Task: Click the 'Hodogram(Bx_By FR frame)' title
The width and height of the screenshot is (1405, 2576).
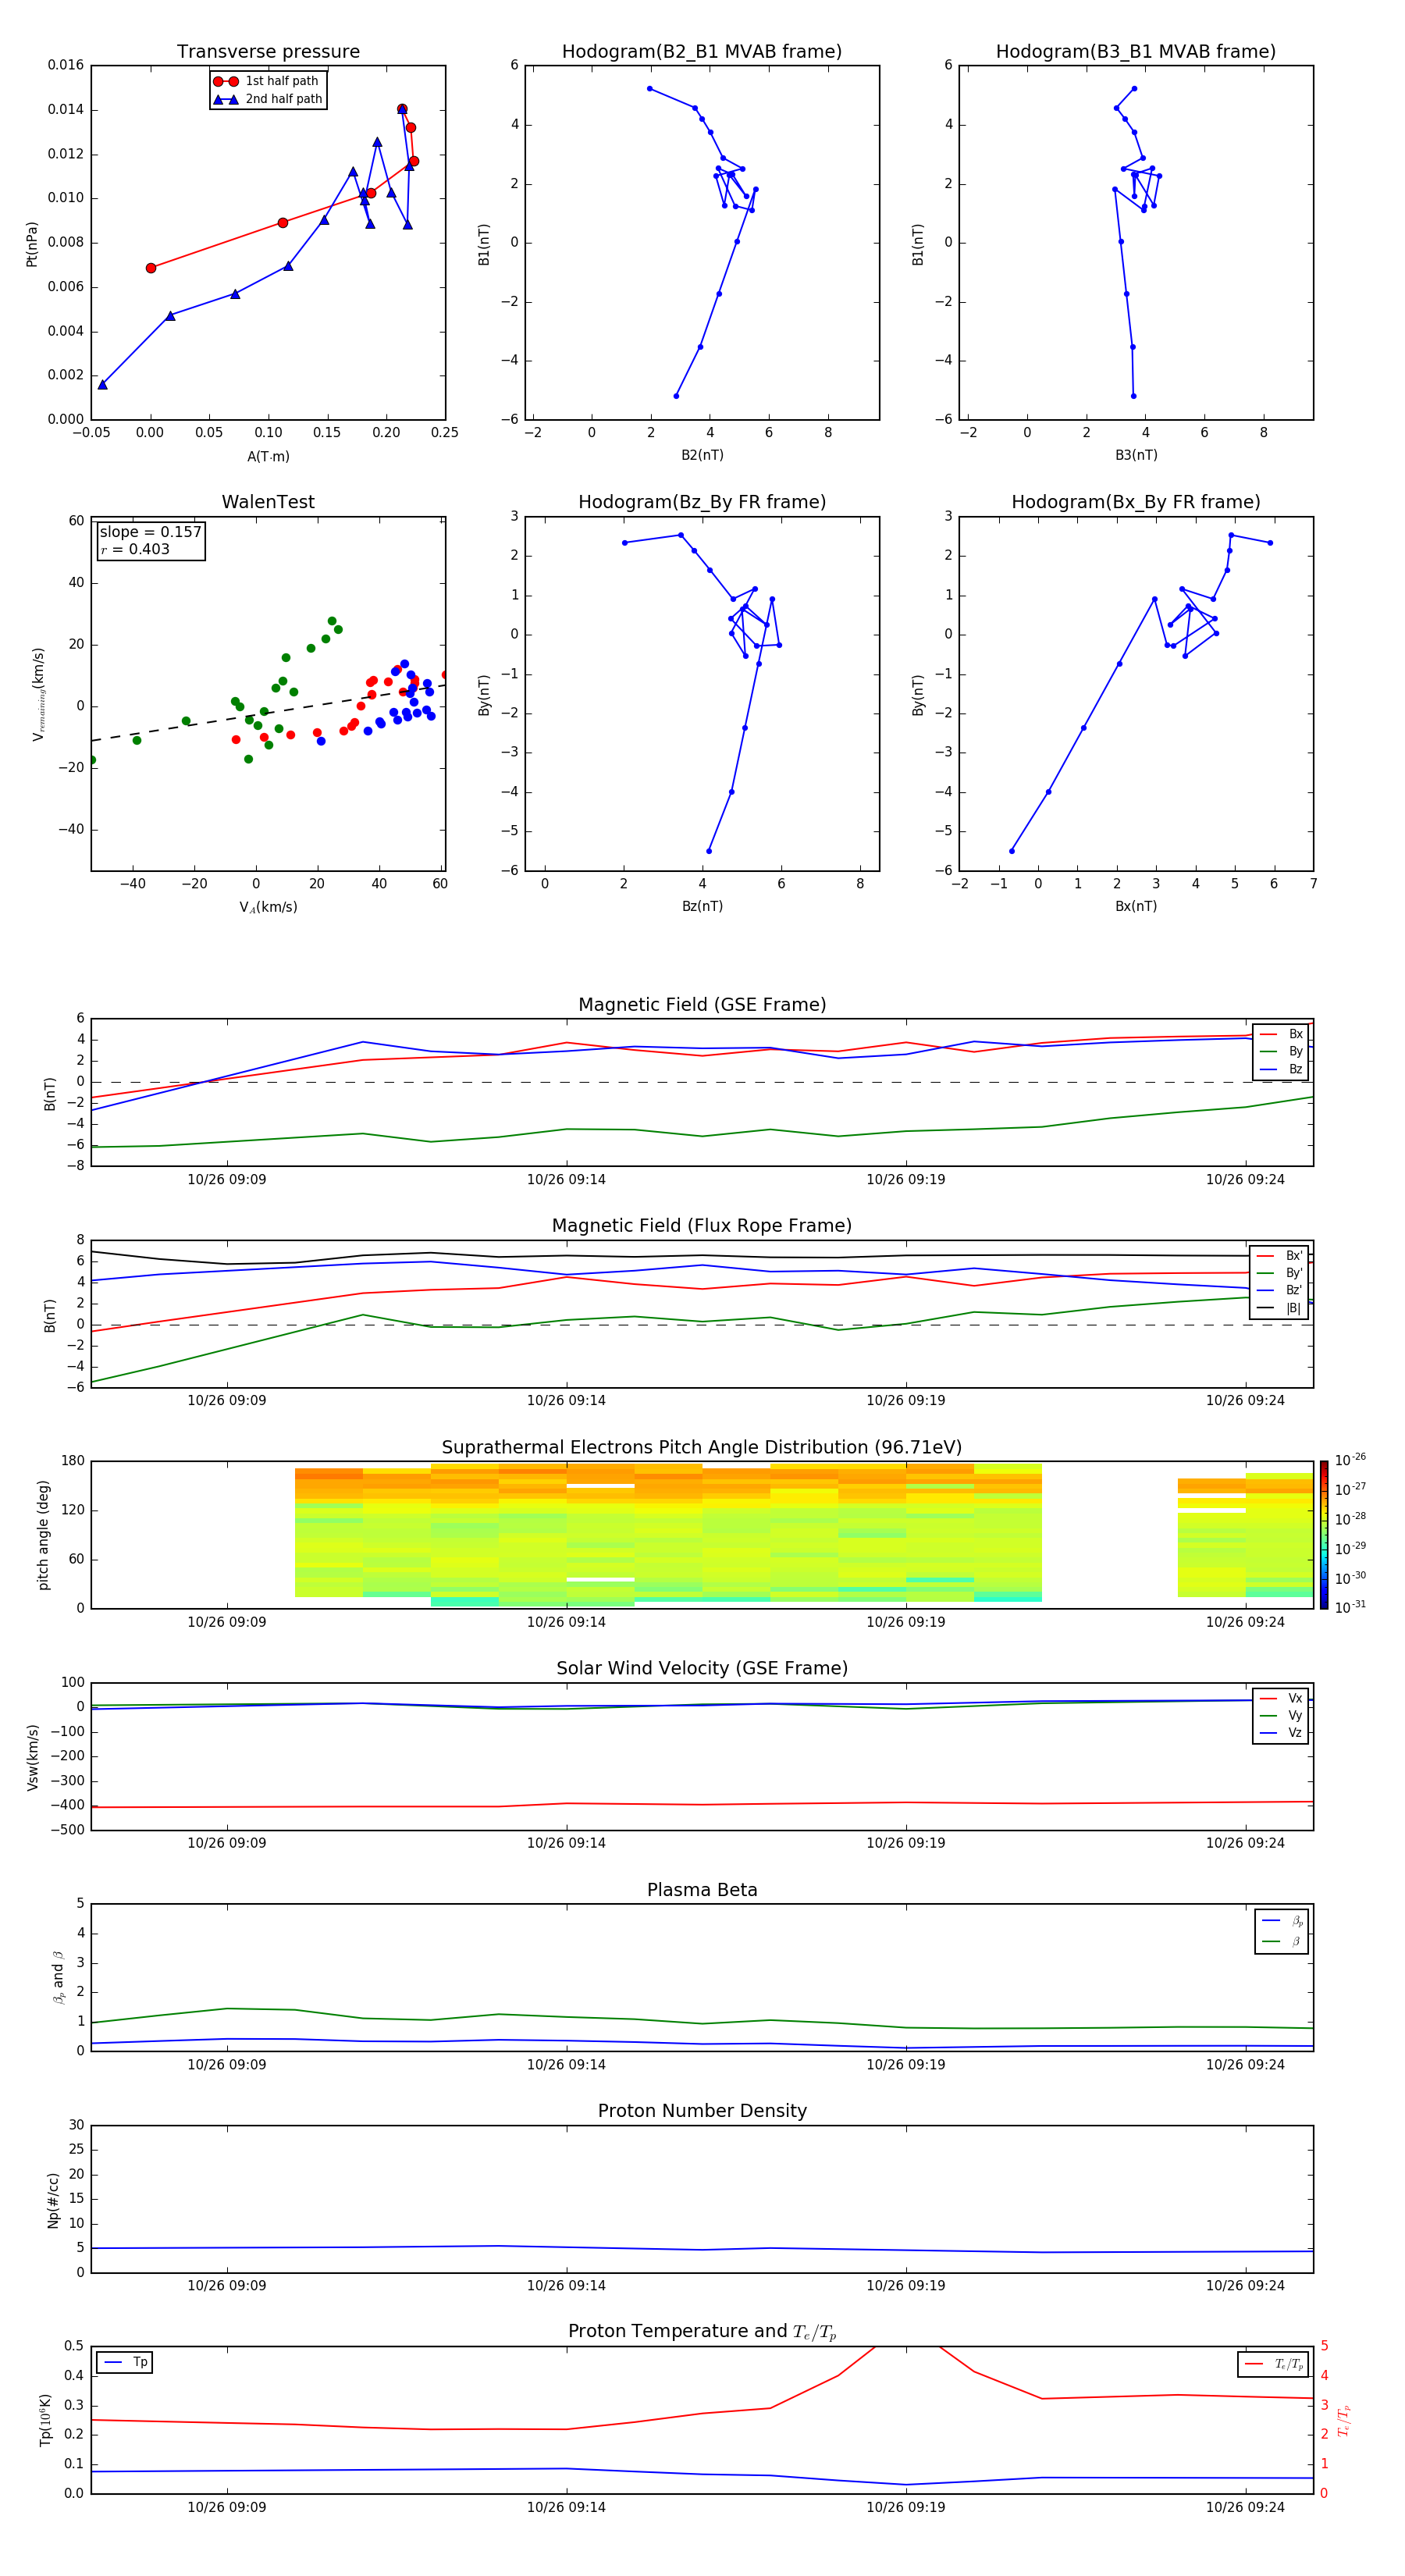Action: pos(1136,502)
